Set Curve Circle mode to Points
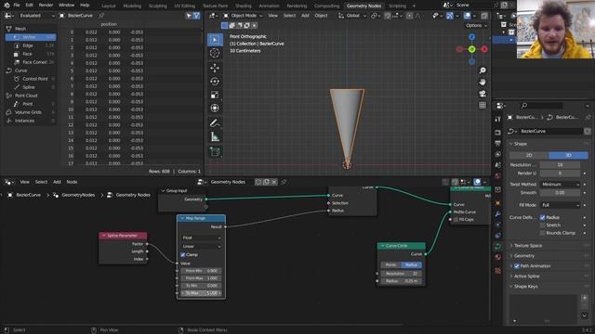This screenshot has height=334, width=595. click(x=390, y=264)
